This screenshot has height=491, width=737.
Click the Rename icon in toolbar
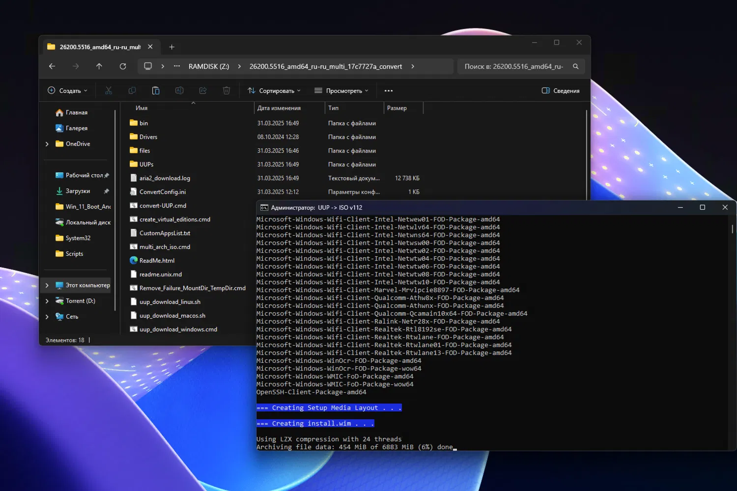(179, 90)
